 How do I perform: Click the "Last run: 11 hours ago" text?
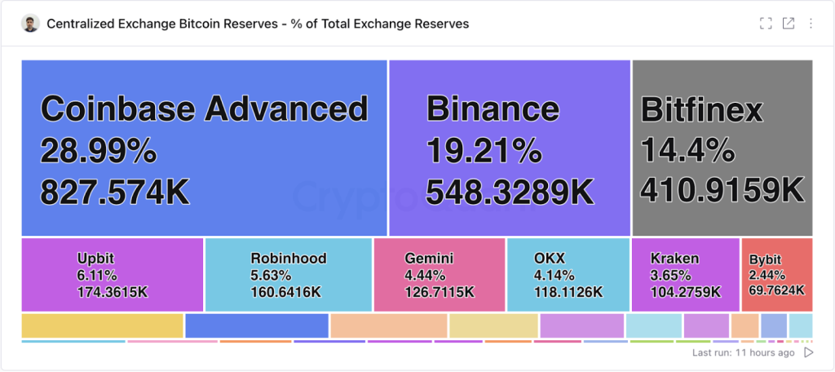[743, 352]
